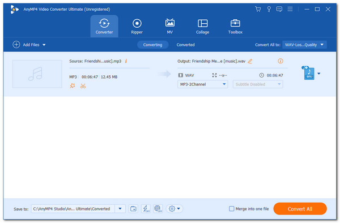Expand the Save to path dropdown arrow
Image resolution: width=340 pixels, height=223 pixels.
click(x=120, y=209)
